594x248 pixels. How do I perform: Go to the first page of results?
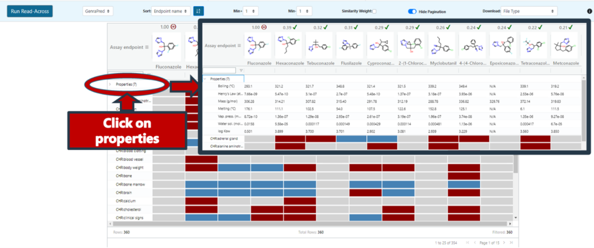[x=467, y=242]
